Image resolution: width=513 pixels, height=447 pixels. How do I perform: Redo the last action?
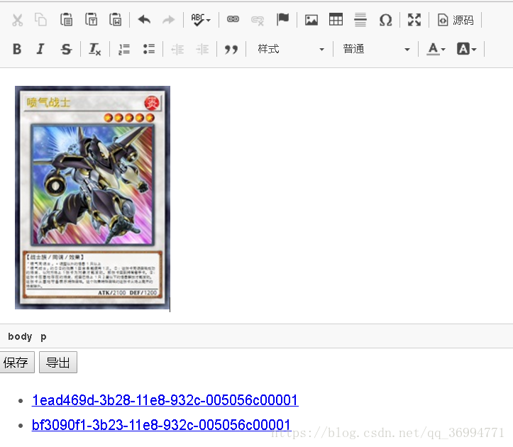[168, 20]
